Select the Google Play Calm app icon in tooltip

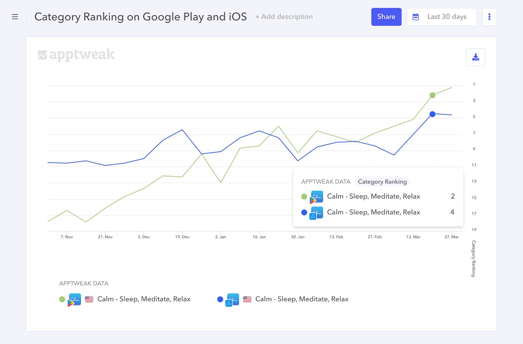tap(316, 196)
